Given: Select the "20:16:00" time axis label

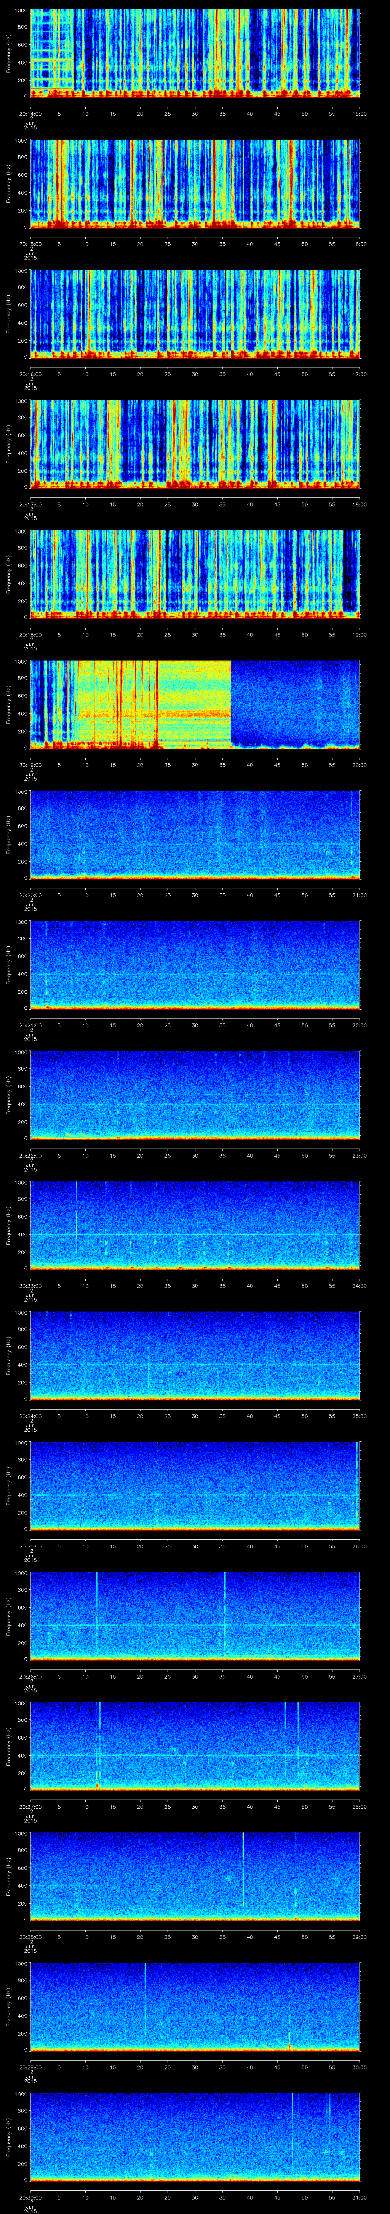Looking at the screenshot, I should click(x=31, y=375).
